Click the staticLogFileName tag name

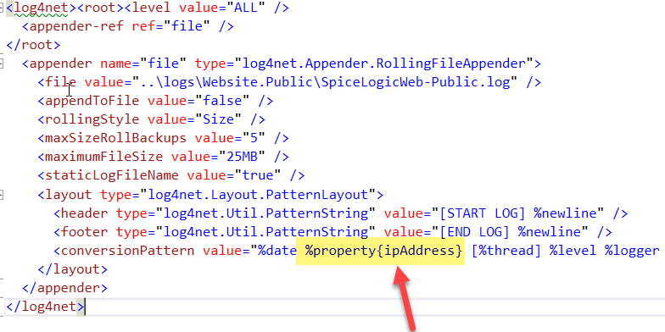point(112,175)
